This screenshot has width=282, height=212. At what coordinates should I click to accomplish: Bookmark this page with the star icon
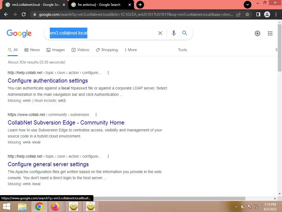click(x=247, y=14)
